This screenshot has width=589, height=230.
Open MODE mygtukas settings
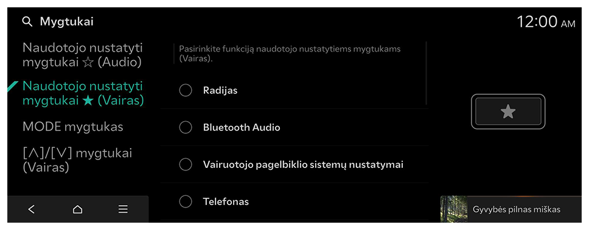click(x=73, y=127)
